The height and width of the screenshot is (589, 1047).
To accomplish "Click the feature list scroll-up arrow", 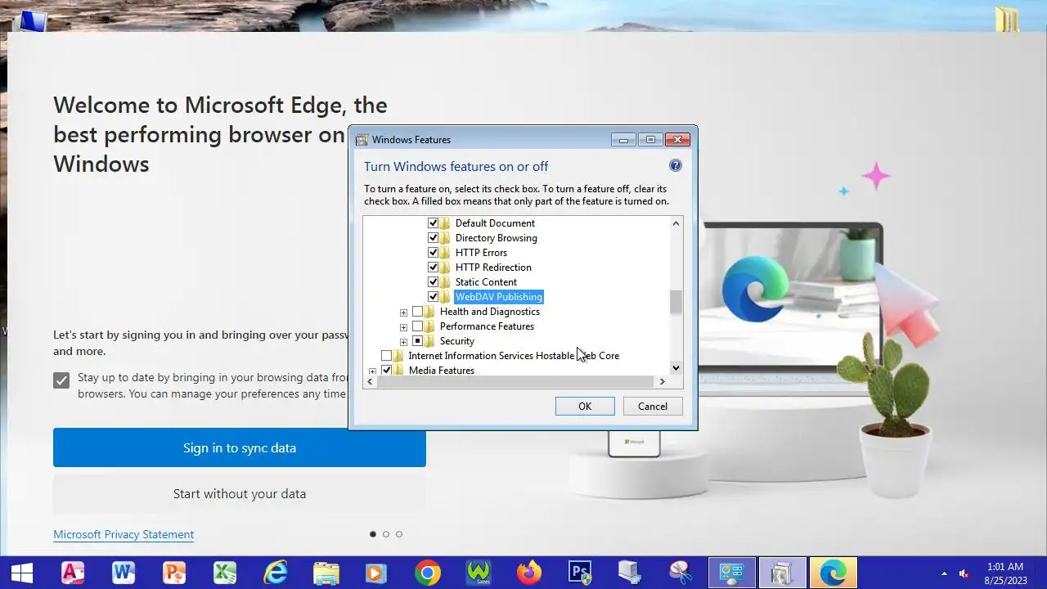I will [676, 223].
